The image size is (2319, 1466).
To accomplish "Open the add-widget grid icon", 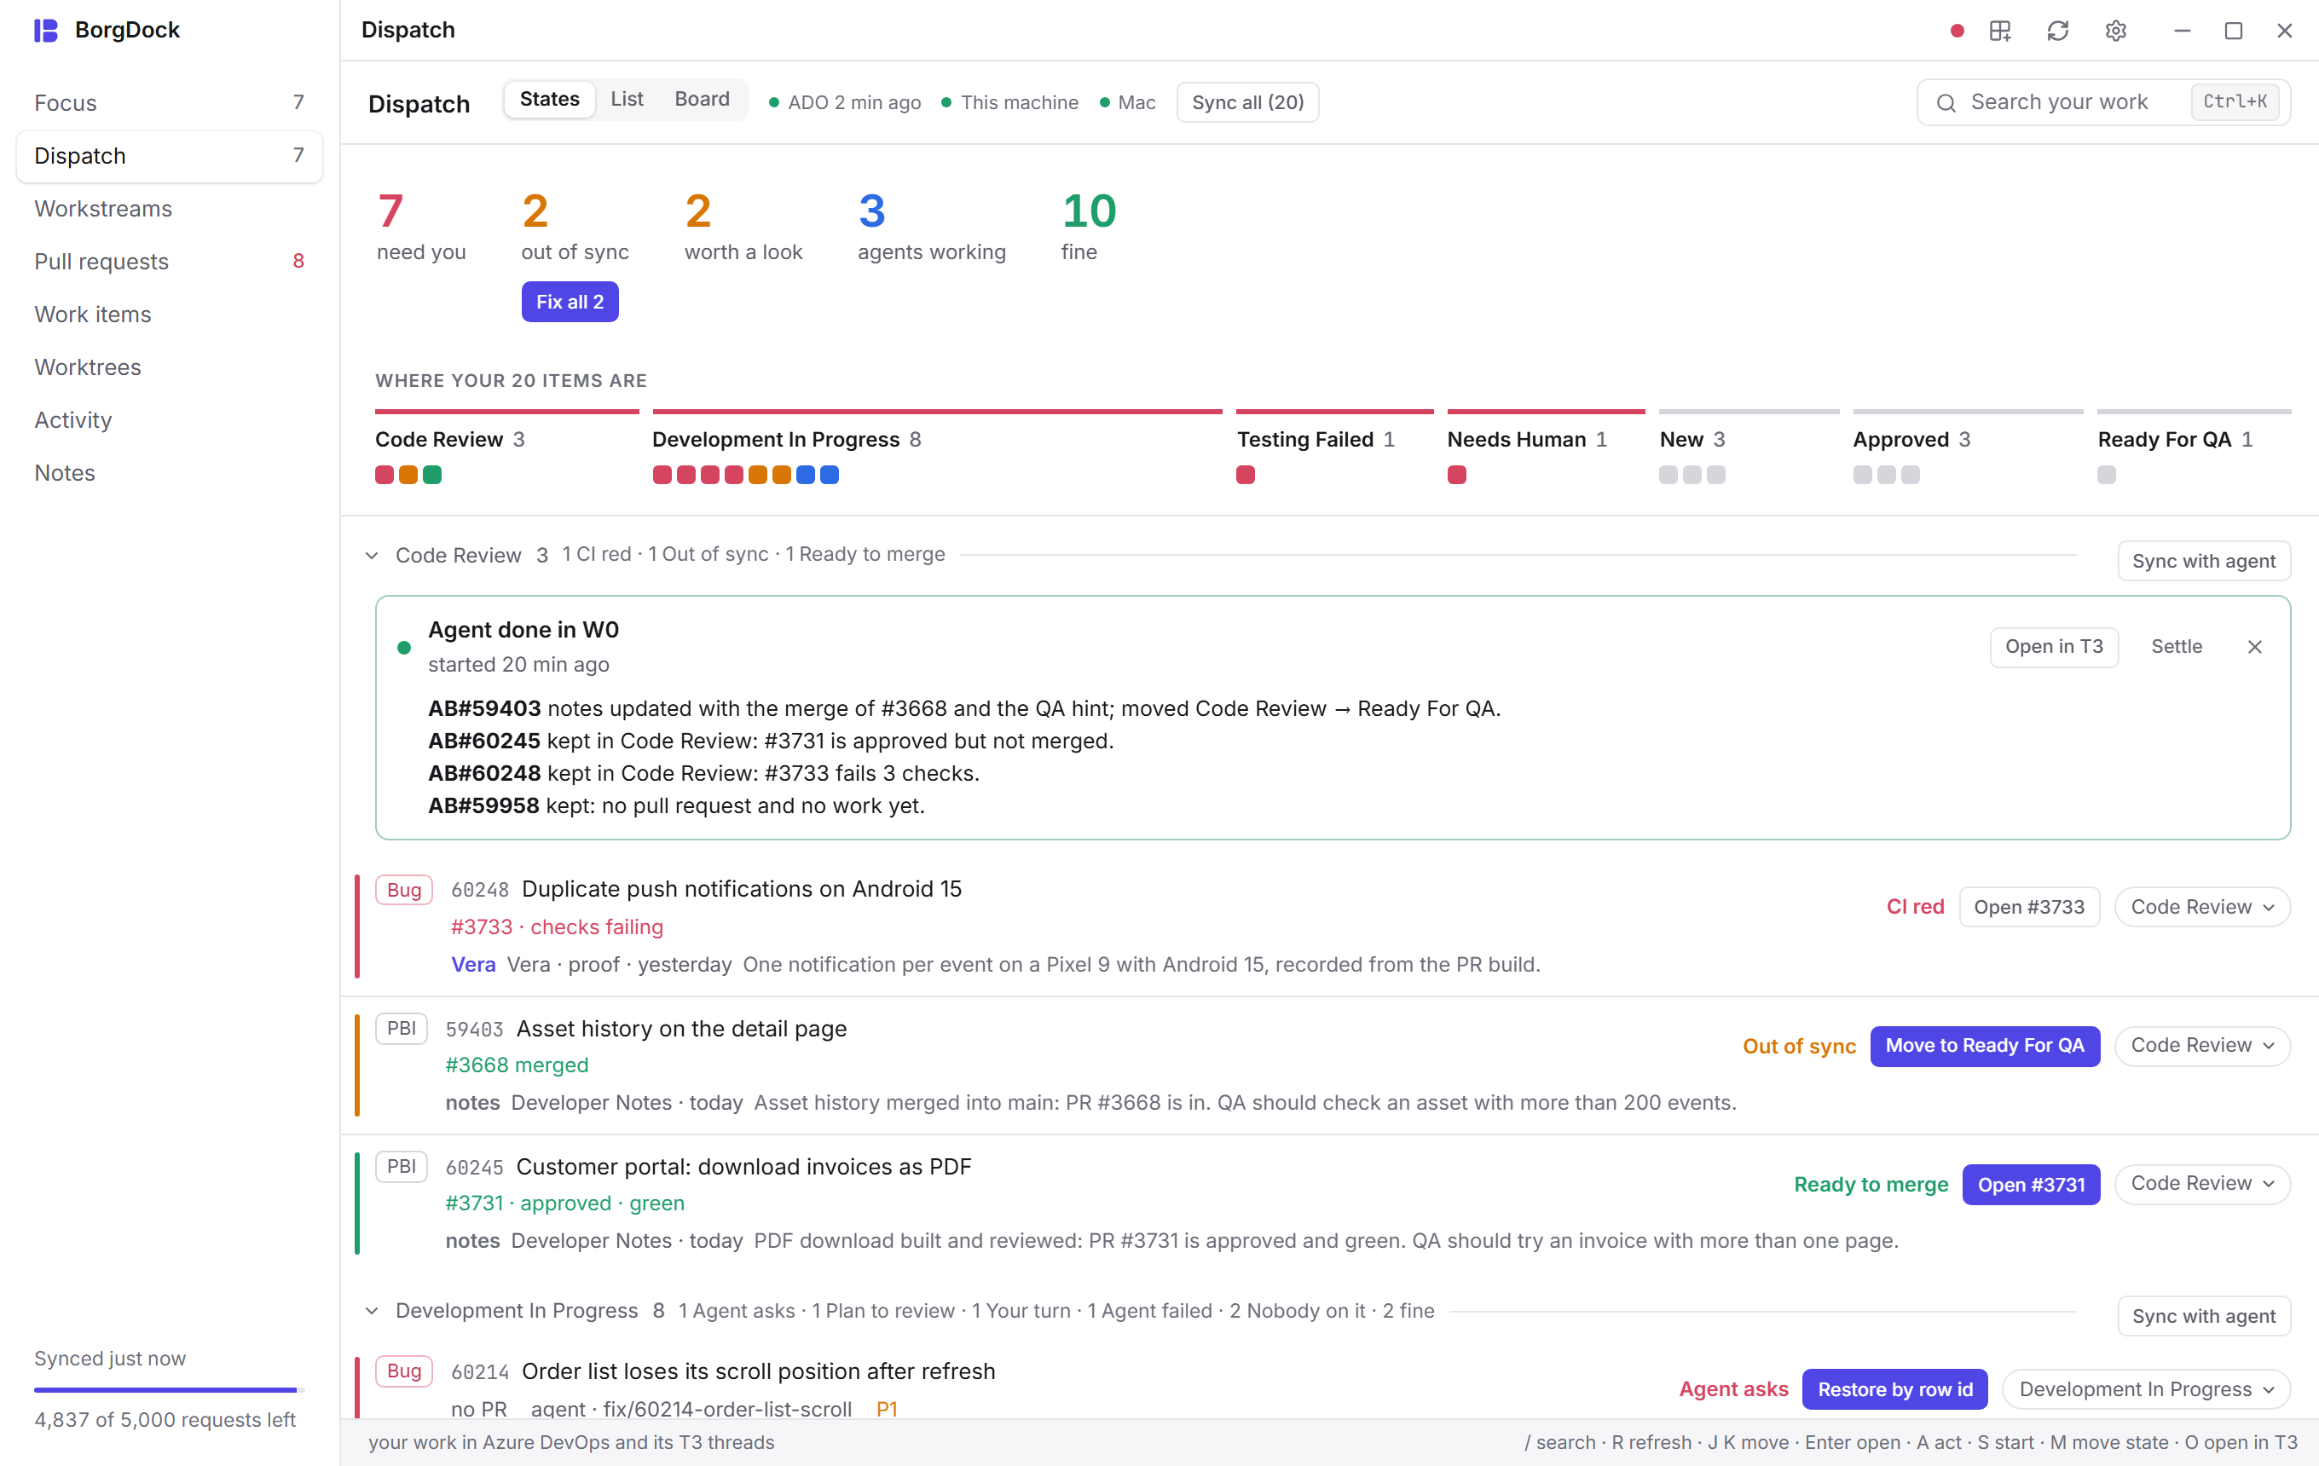I will 2000,31.
